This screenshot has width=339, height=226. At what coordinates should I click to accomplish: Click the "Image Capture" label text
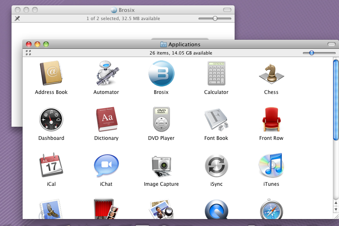(161, 184)
